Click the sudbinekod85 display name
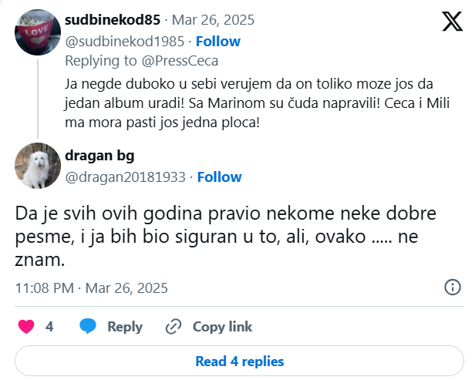 (x=113, y=20)
